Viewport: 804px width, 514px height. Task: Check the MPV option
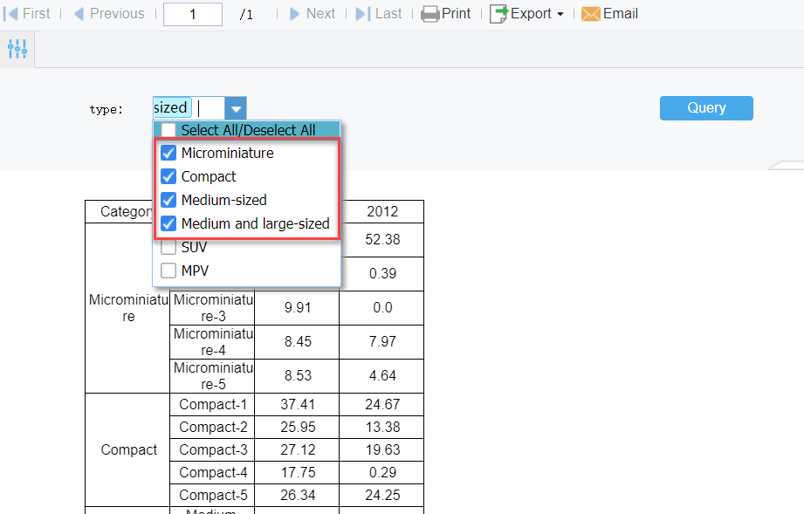pyautogui.click(x=168, y=271)
